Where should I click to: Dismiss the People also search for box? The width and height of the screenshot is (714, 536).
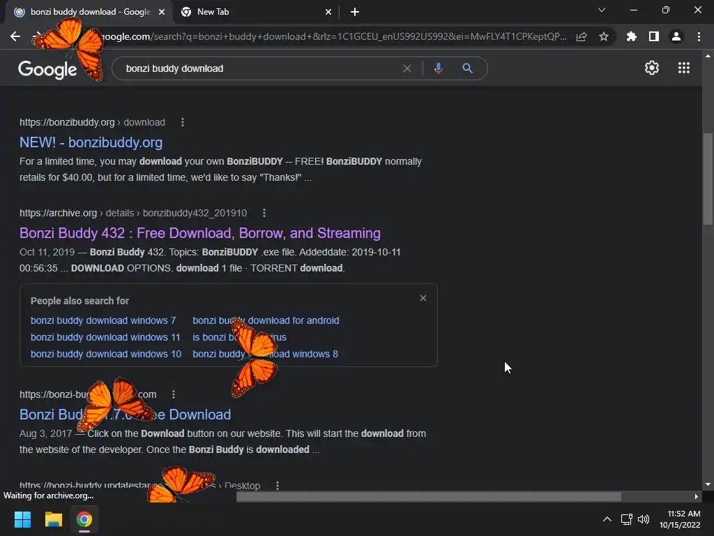(x=423, y=298)
